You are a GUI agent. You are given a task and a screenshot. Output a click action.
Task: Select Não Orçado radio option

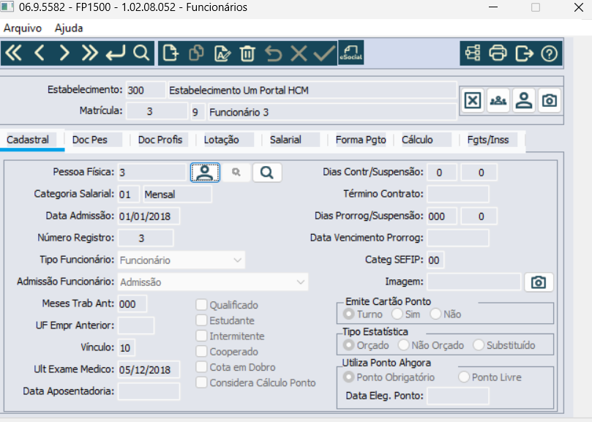pos(403,344)
